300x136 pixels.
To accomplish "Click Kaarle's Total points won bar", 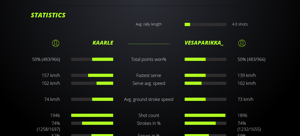I will point(92,59).
